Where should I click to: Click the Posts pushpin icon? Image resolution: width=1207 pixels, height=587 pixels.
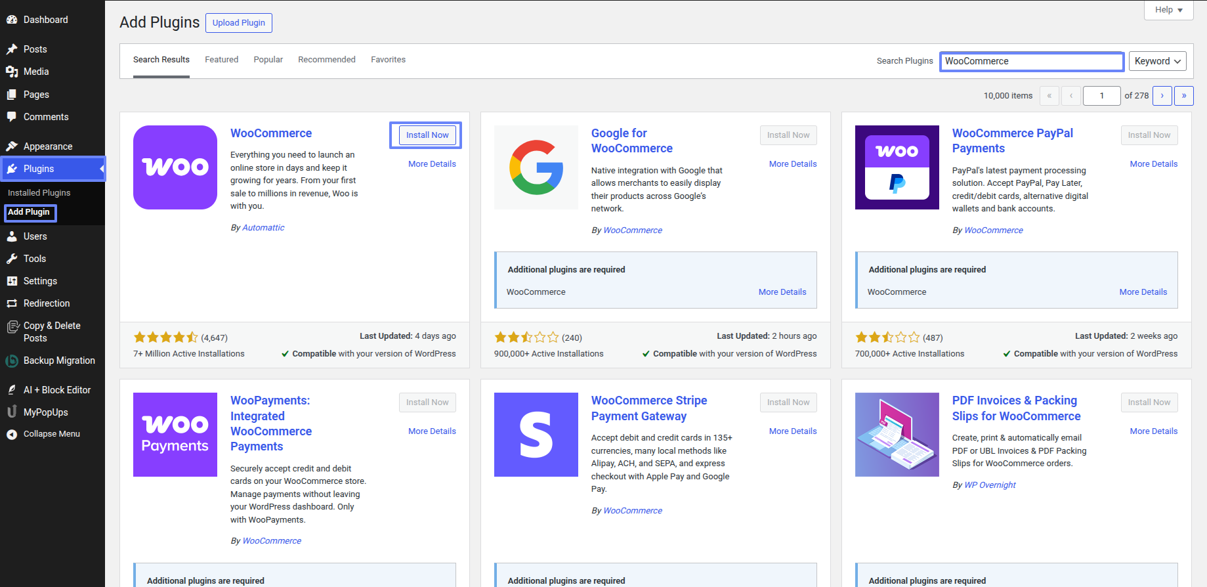pyautogui.click(x=12, y=49)
